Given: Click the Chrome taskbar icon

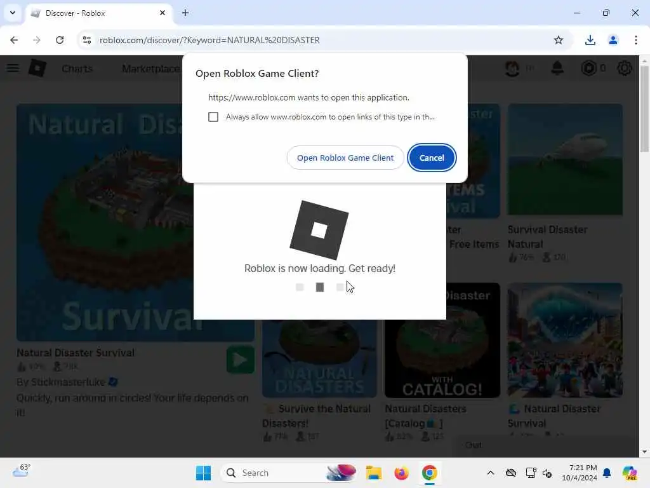Looking at the screenshot, I should pyautogui.click(x=430, y=473).
